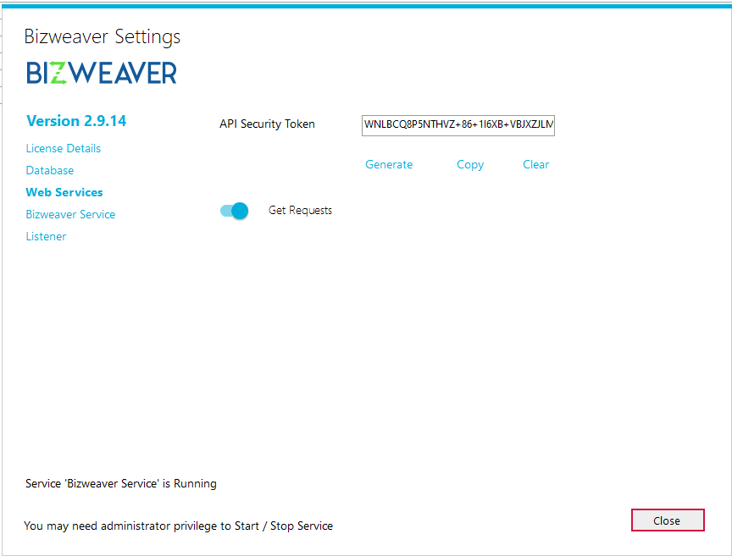The width and height of the screenshot is (732, 556).
Task: Open the Listener settings section
Action: 46,236
